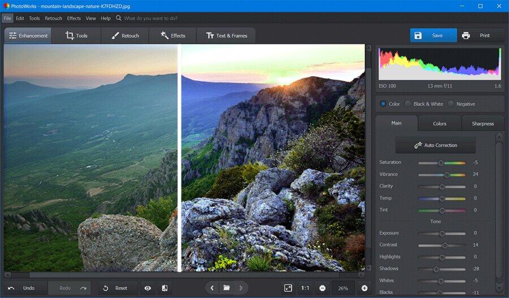Zoom in using the plus icon
Viewport: 509px width, 298px height.
point(364,288)
